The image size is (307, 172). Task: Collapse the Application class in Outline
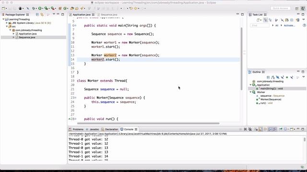pyautogui.click(x=250, y=85)
